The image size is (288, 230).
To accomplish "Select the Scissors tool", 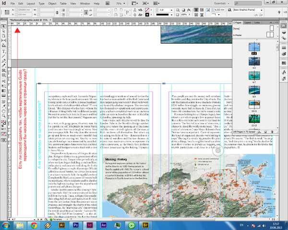I will tap(3, 81).
